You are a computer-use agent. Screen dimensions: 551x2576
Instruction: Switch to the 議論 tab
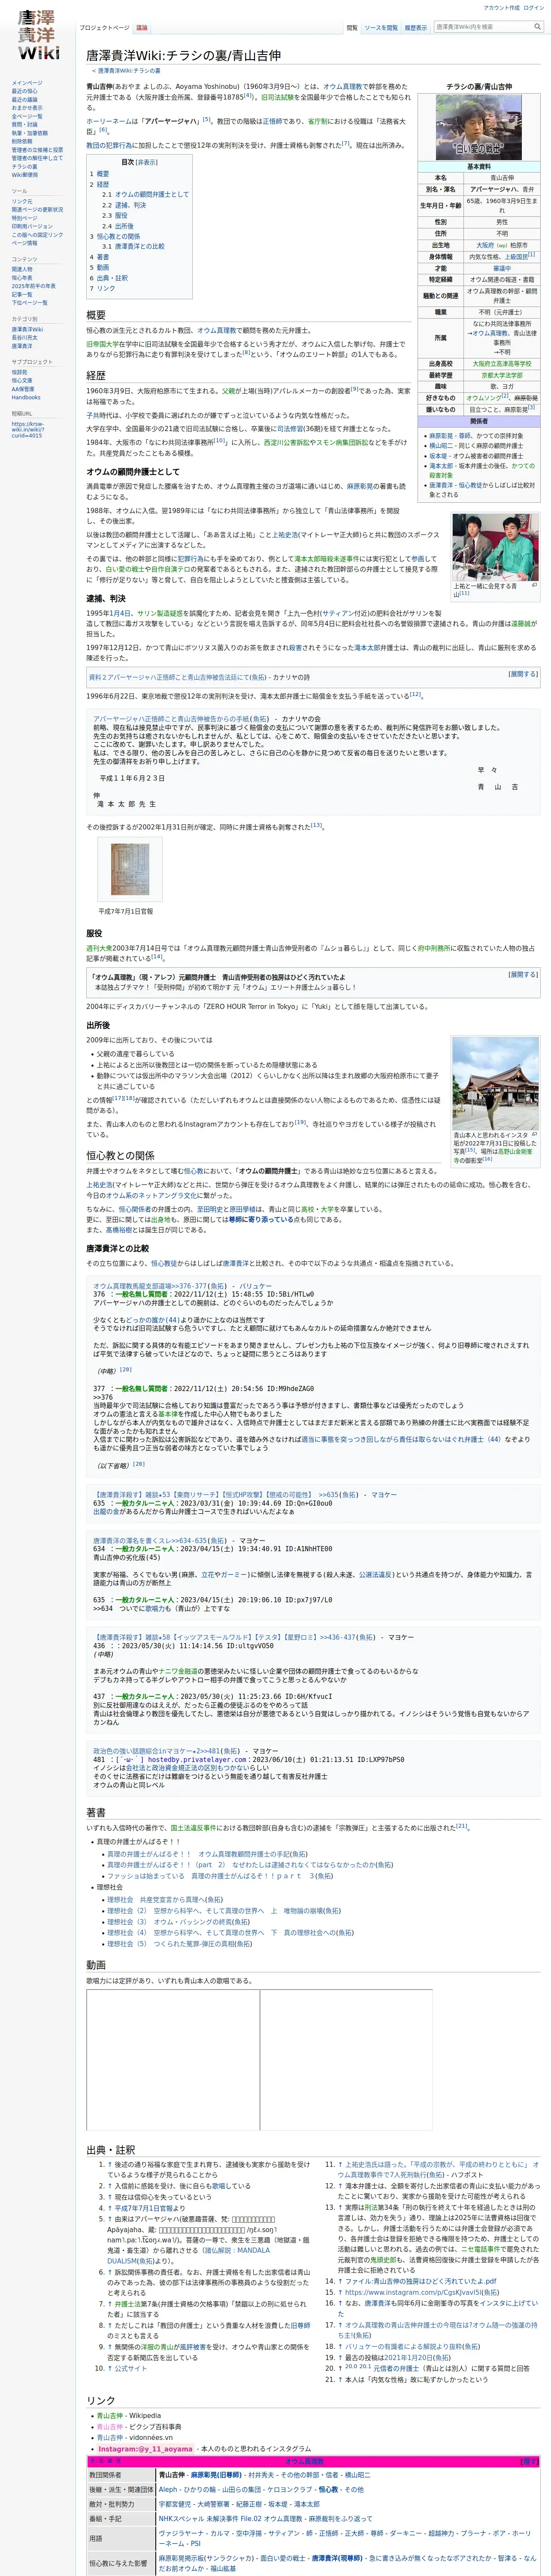[x=142, y=28]
